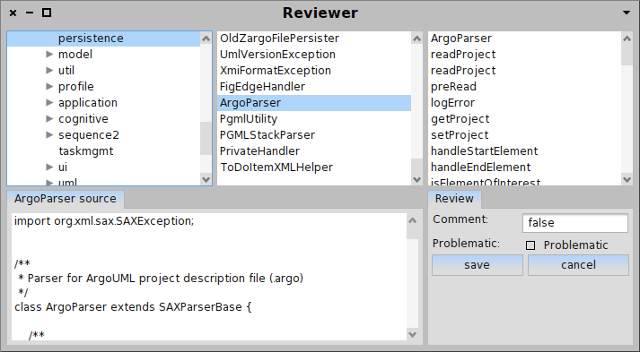This screenshot has width=640, height=352.
Task: Click the package list scroll-up arrow
Action: coord(206,39)
